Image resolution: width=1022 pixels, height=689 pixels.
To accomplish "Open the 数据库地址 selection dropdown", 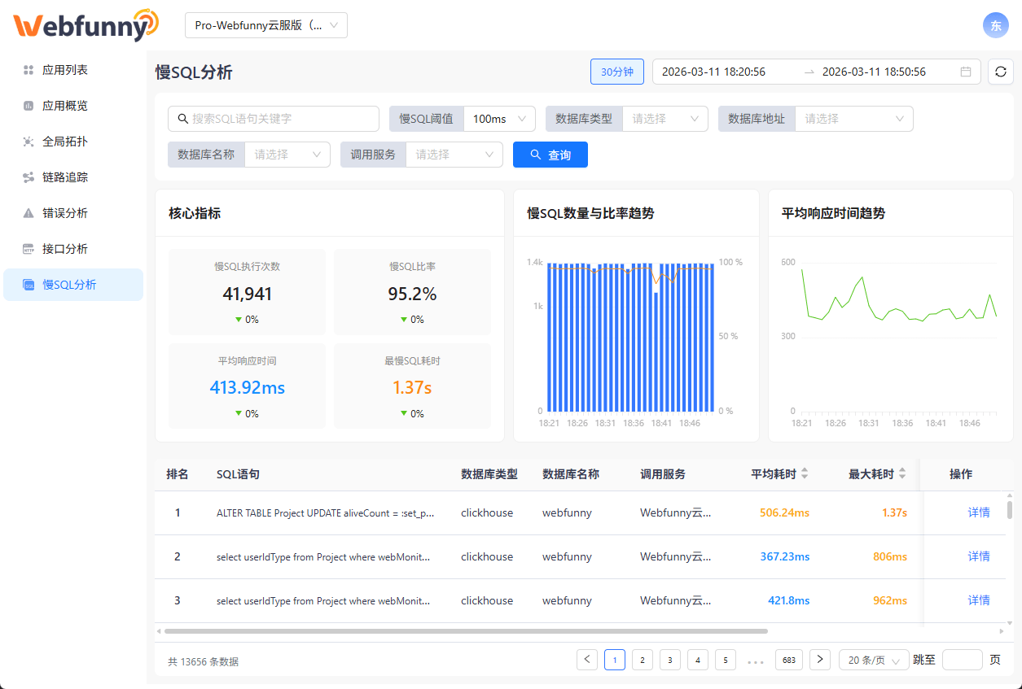I will 853,118.
